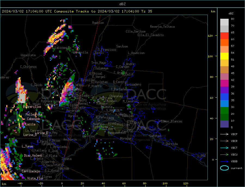
Task: Choose the brown 48–45 dBZ swatch
Action: pyautogui.click(x=224, y=70)
